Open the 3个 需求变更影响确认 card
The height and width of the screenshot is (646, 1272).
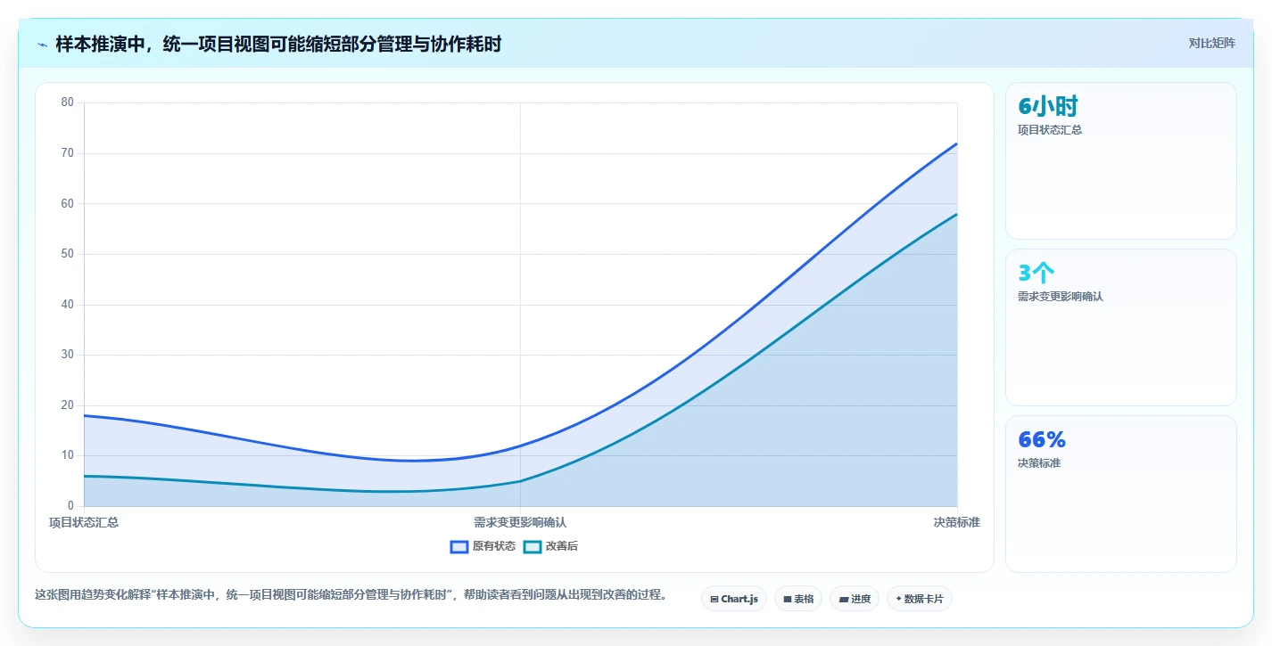pos(1121,328)
